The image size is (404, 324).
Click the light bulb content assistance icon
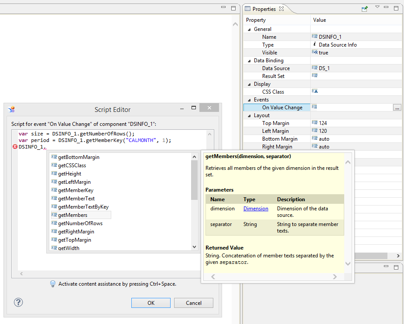(53, 284)
